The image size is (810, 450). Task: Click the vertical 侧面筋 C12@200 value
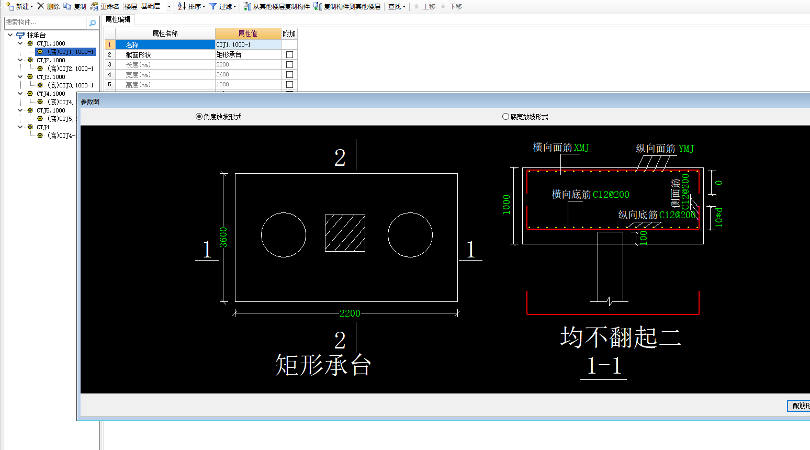point(685,192)
